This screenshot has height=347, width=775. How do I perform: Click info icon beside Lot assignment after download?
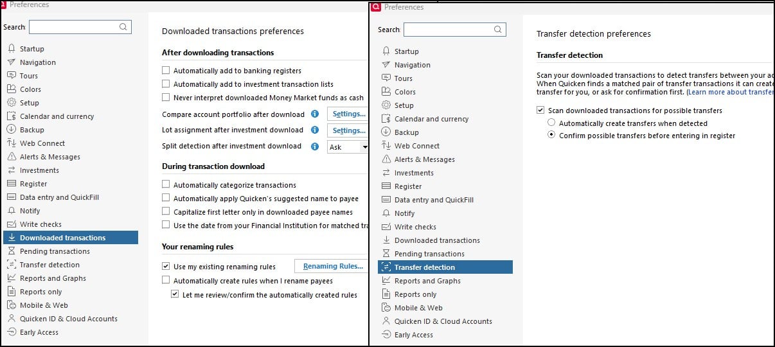315,130
